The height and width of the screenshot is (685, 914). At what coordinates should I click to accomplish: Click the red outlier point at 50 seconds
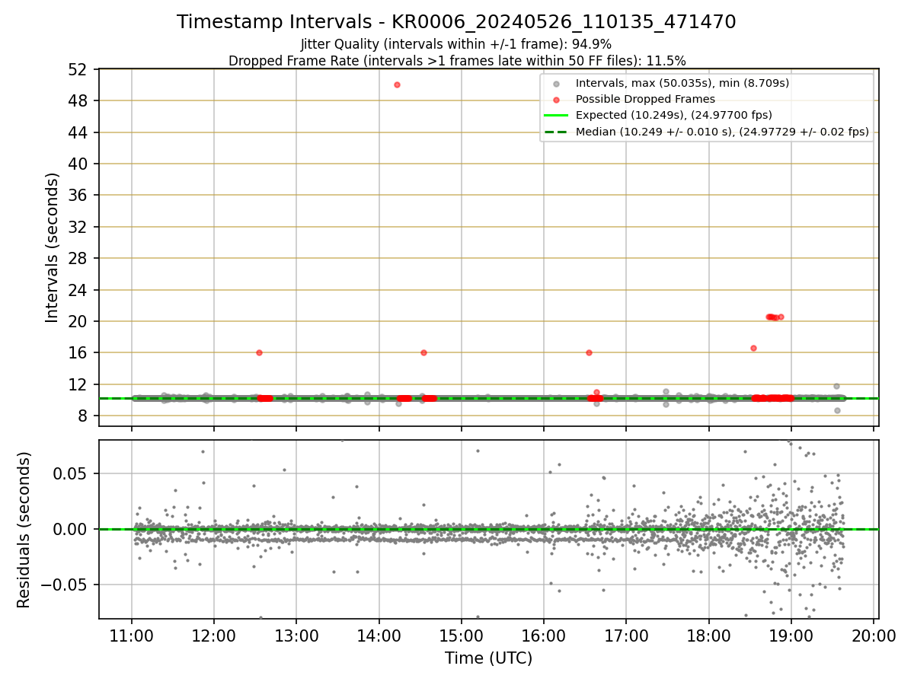click(397, 84)
